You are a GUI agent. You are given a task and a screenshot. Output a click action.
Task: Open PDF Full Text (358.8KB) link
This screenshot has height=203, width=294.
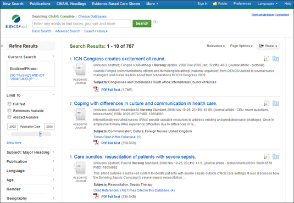coord(110,143)
